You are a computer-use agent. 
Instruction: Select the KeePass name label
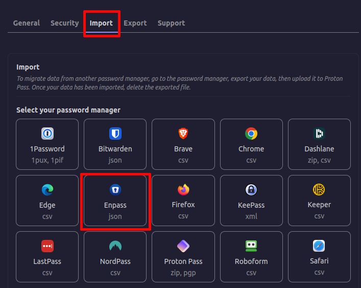[x=251, y=205]
